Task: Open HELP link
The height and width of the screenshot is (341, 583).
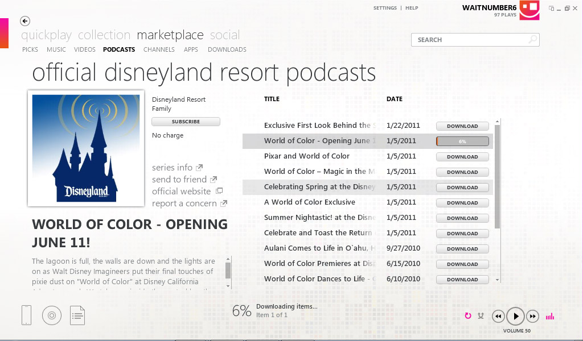Action: (x=412, y=8)
